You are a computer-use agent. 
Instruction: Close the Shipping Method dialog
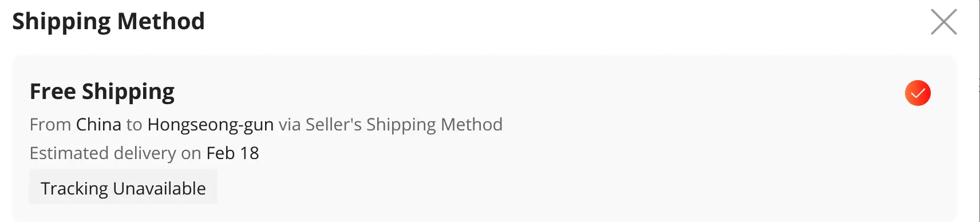[x=943, y=22]
